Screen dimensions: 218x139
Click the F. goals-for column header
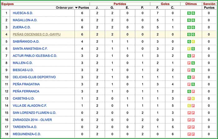tap(158, 8)
